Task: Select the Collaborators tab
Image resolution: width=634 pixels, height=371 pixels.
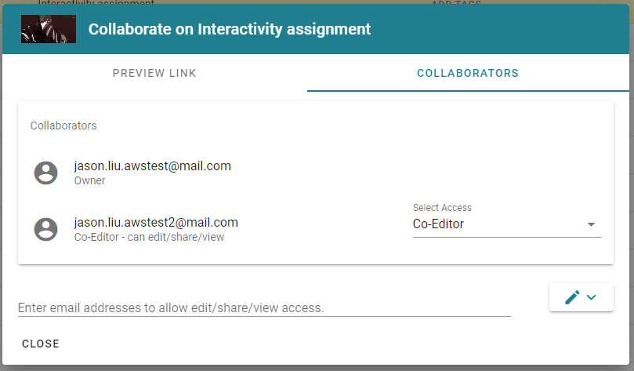Action: pos(468,73)
